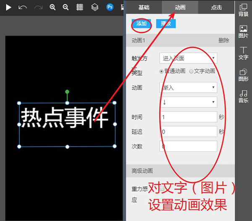Open the layers stack icon
This screenshot has height=221, width=252.
click(95, 7)
